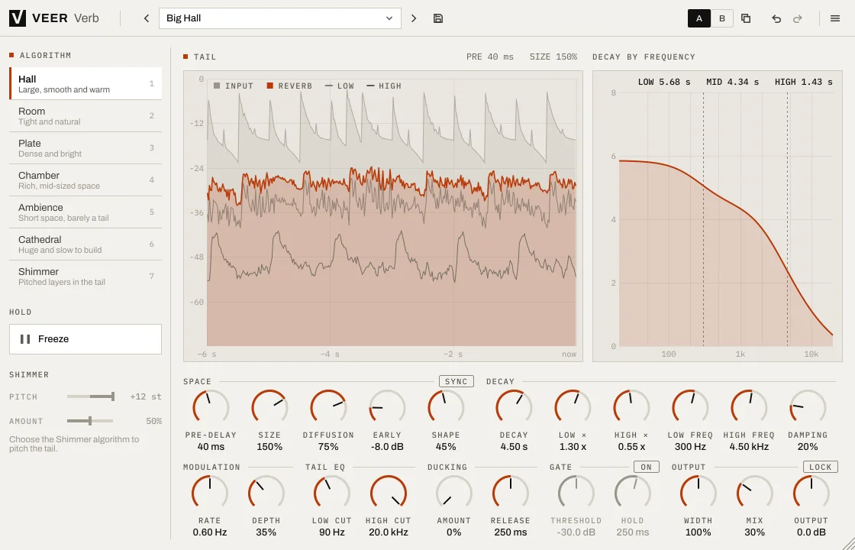Click the INPUT legend entry
Viewport: 855px width, 550px height.
pos(234,86)
